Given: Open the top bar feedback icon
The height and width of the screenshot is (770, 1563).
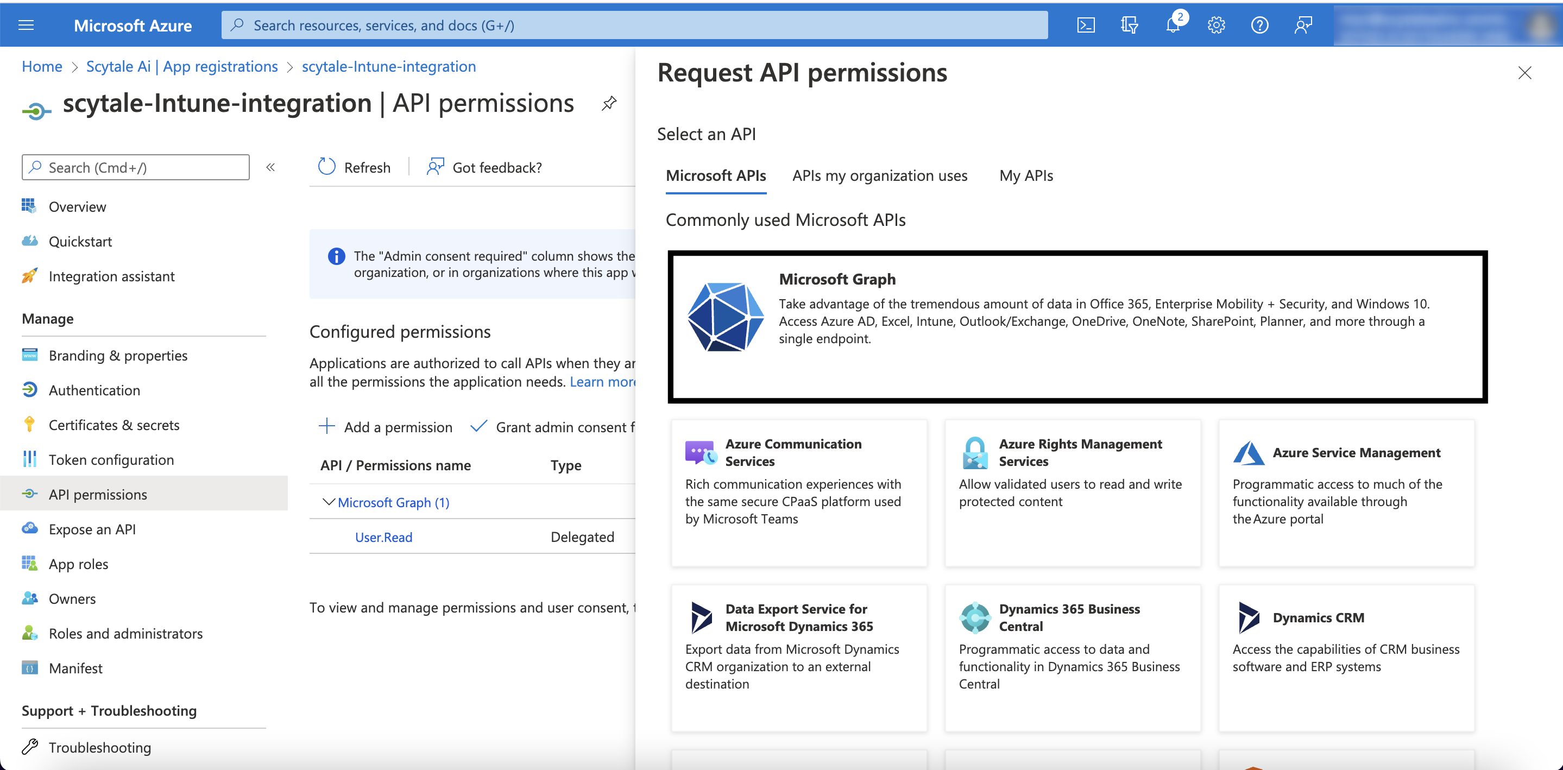Looking at the screenshot, I should click(1303, 25).
